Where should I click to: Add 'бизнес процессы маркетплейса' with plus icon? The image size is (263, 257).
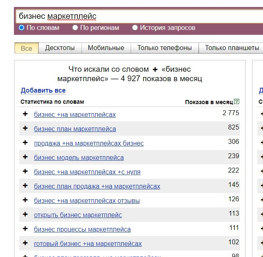click(x=25, y=229)
